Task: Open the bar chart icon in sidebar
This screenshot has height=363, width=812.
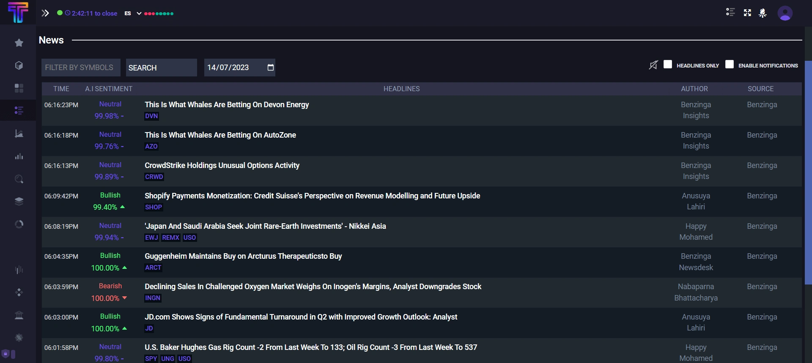Action: [19, 156]
